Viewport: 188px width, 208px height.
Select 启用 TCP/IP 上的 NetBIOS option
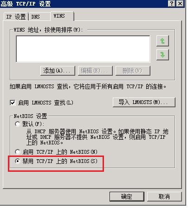18,152
